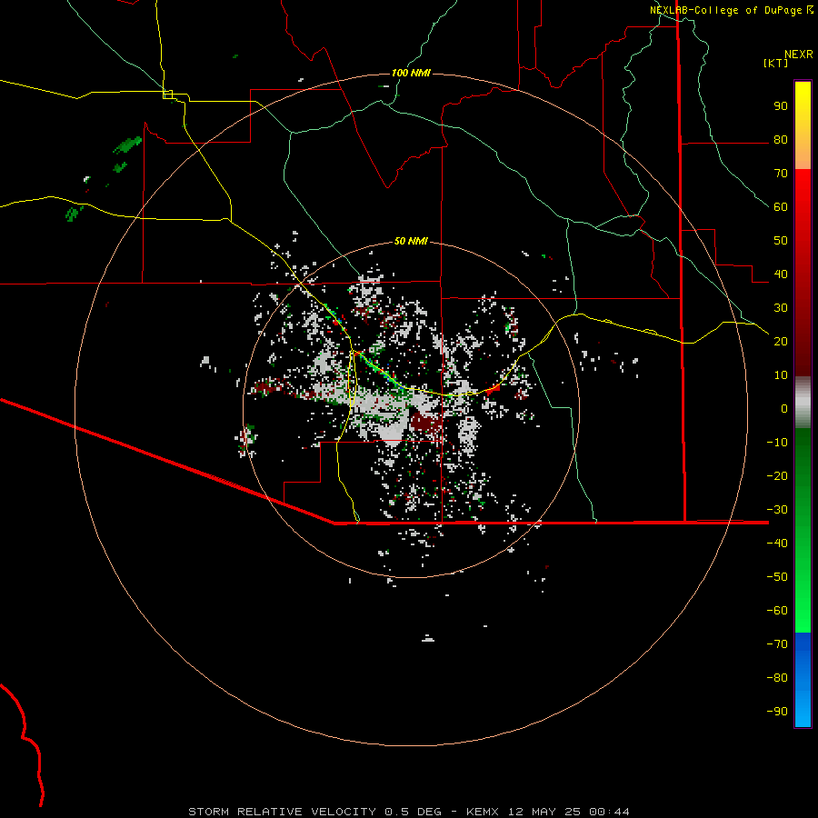Click the 60 value on velocity scale
818x818 pixels.
click(x=781, y=206)
